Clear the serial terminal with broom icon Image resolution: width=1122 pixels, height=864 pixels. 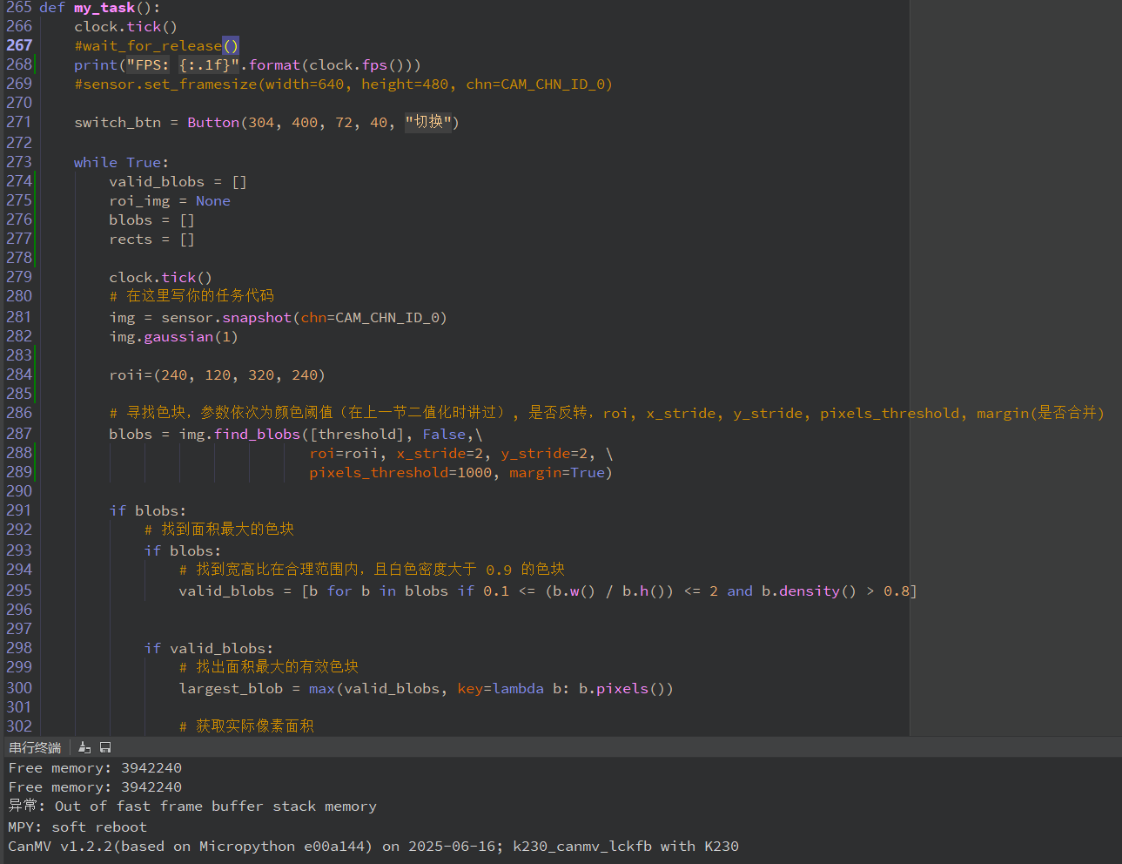pos(84,747)
